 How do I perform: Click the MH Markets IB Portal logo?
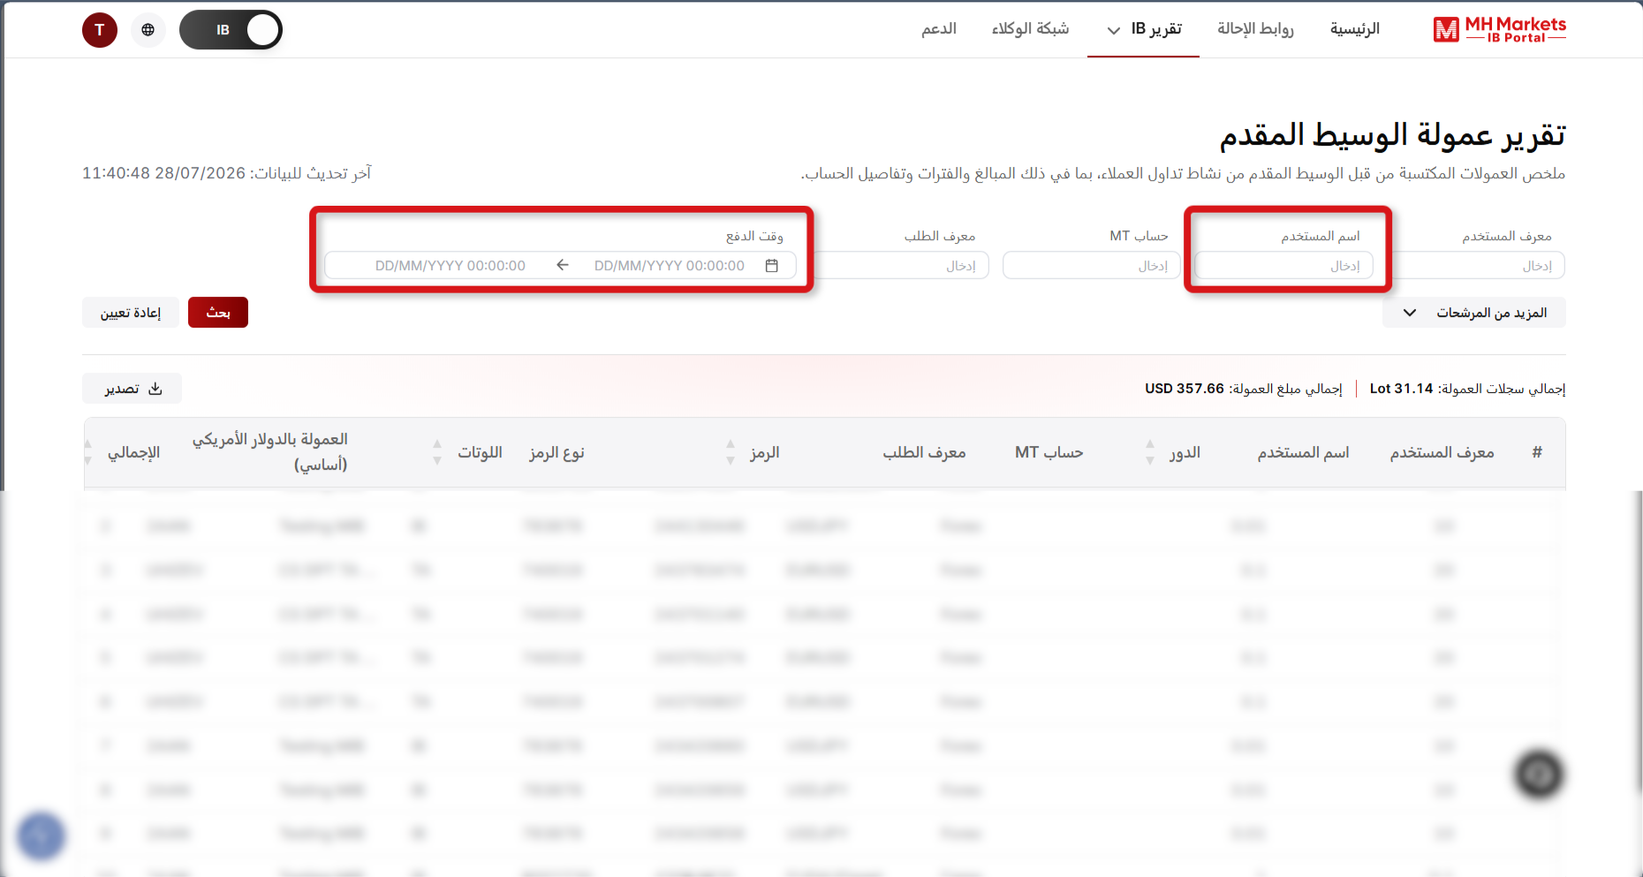[x=1500, y=29]
